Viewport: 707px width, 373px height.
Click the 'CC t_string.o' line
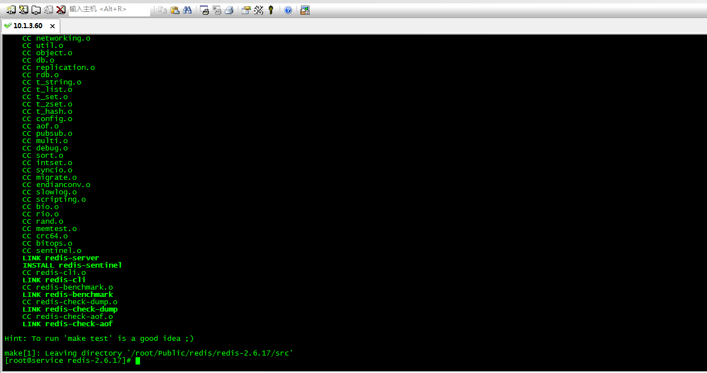[x=52, y=82]
